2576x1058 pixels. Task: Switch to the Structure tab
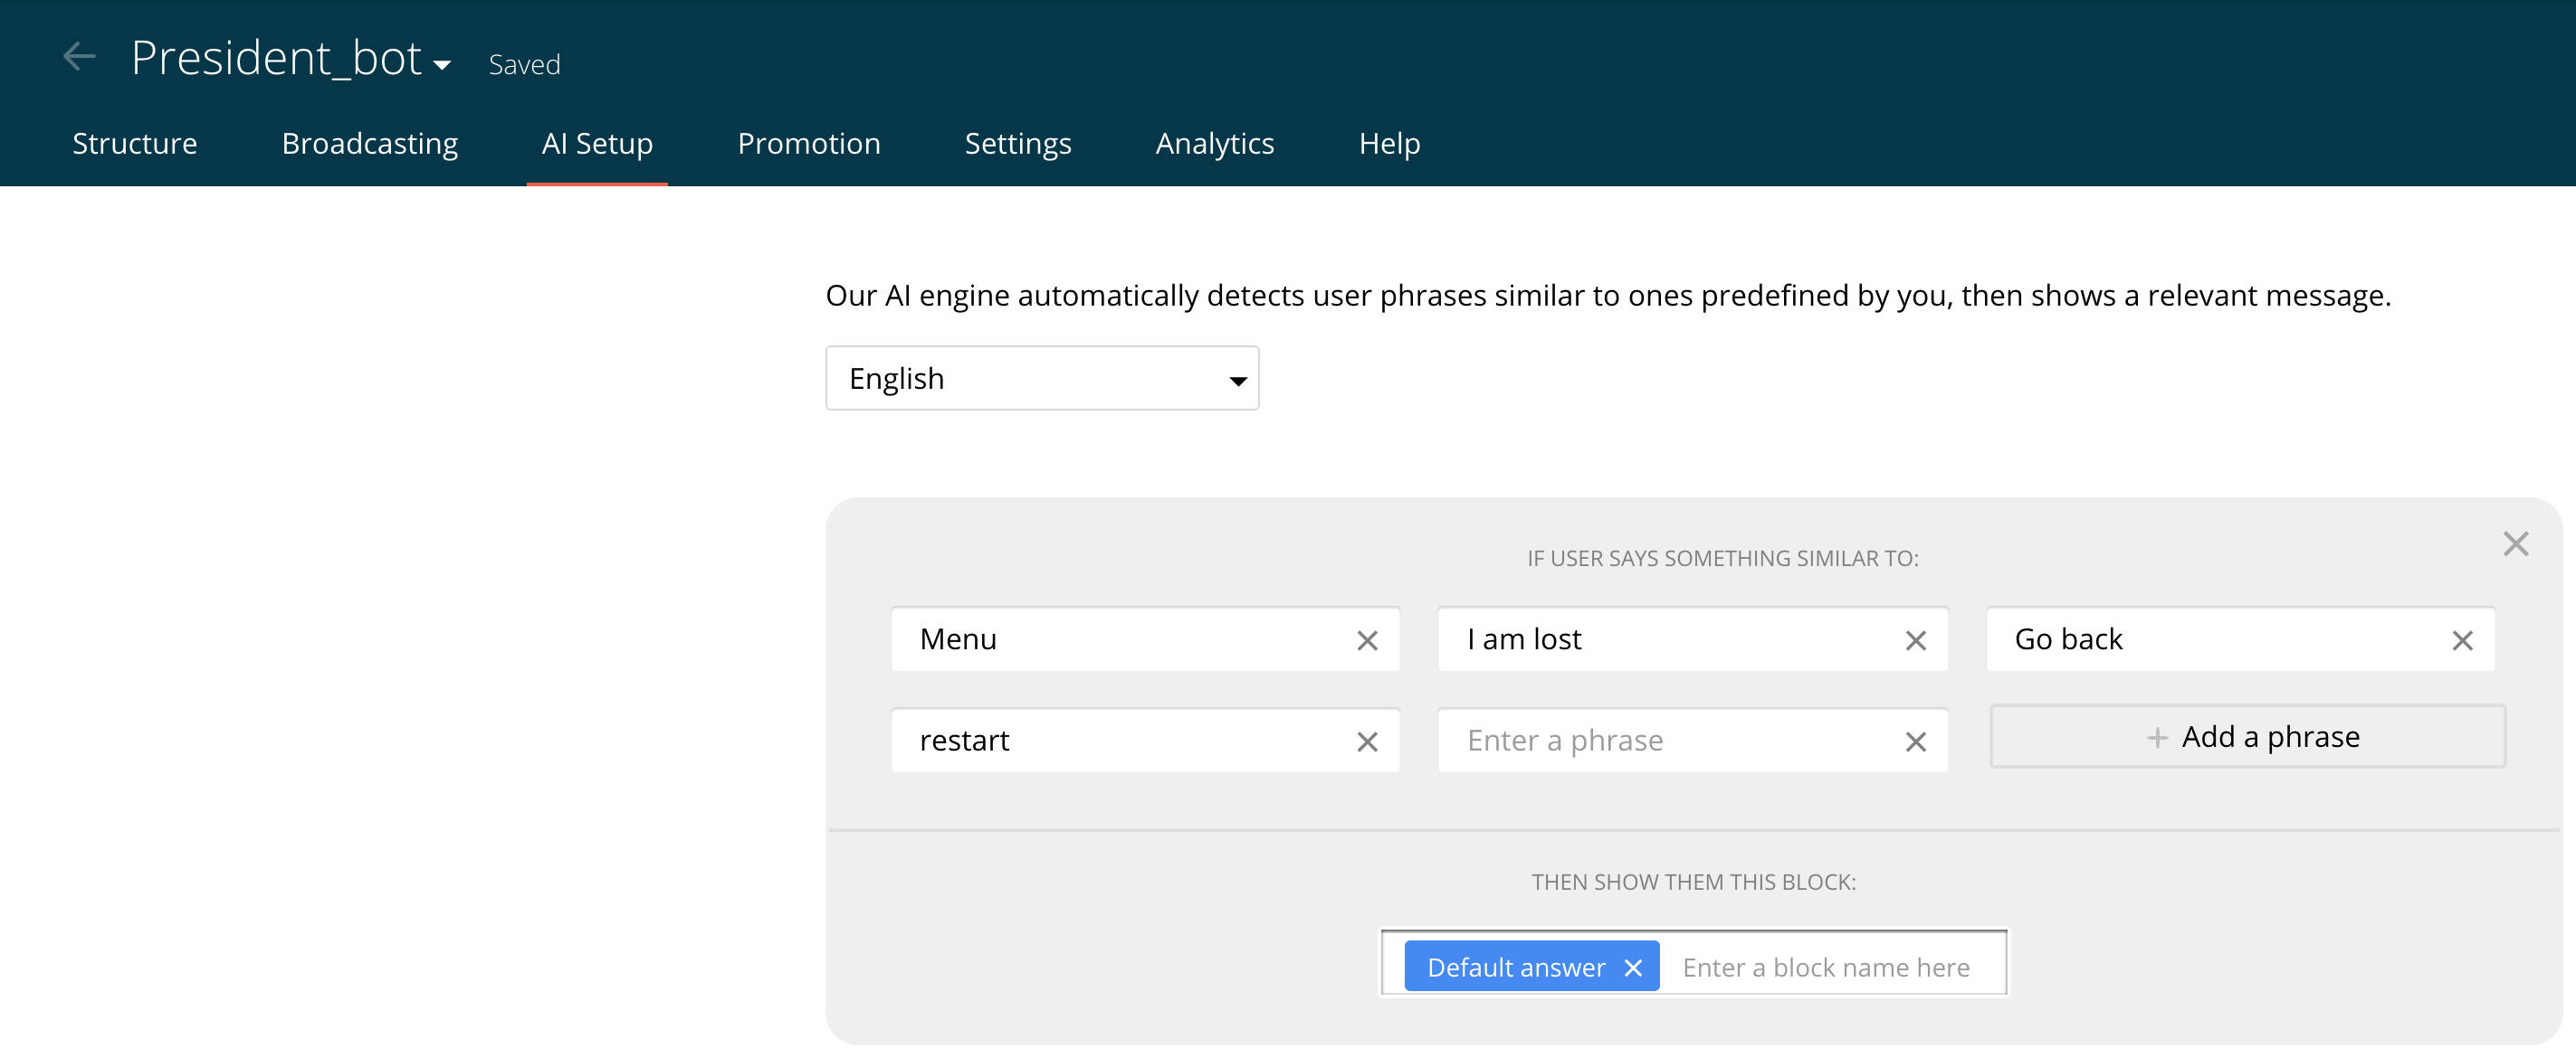pos(135,144)
